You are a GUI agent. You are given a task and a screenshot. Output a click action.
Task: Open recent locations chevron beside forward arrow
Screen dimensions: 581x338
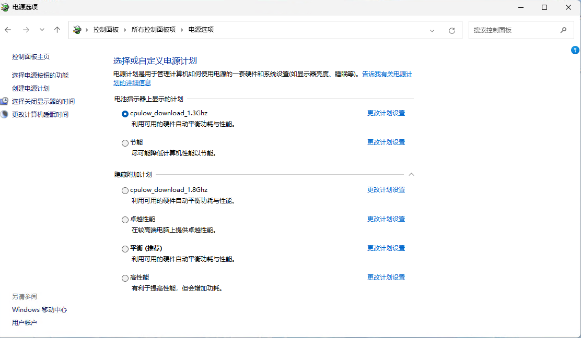(42, 30)
